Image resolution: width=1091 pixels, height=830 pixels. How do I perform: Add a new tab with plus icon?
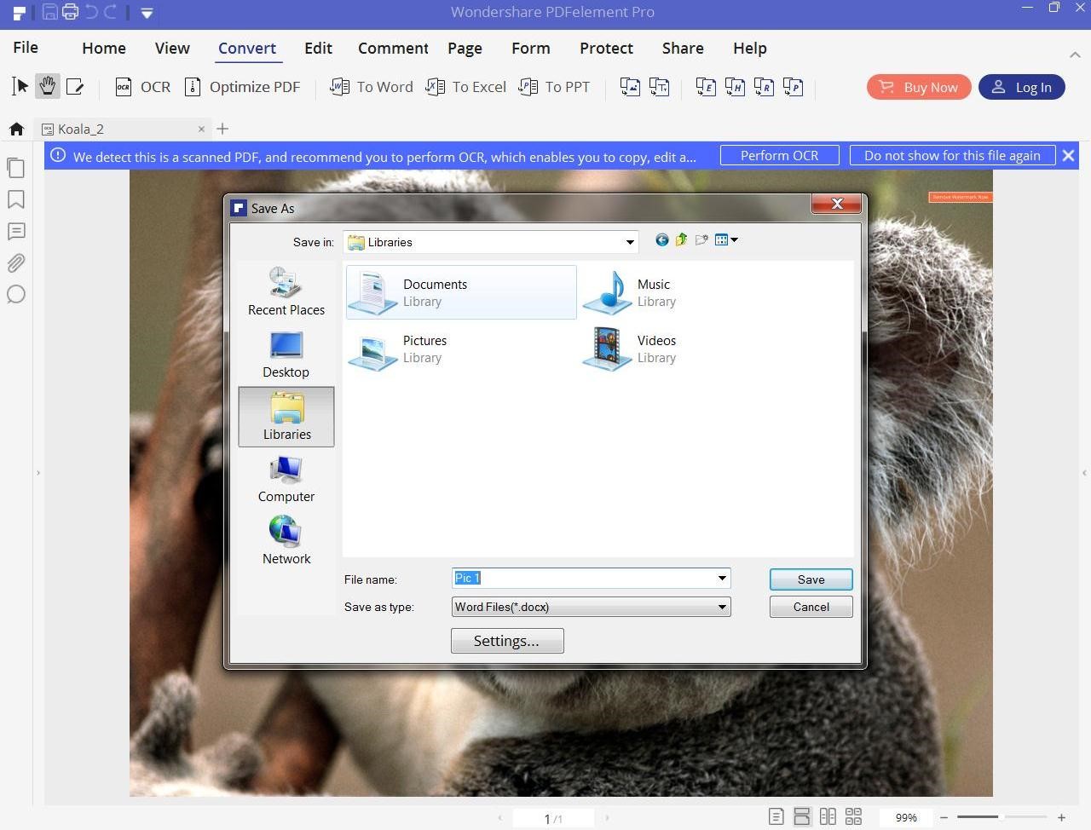222,129
